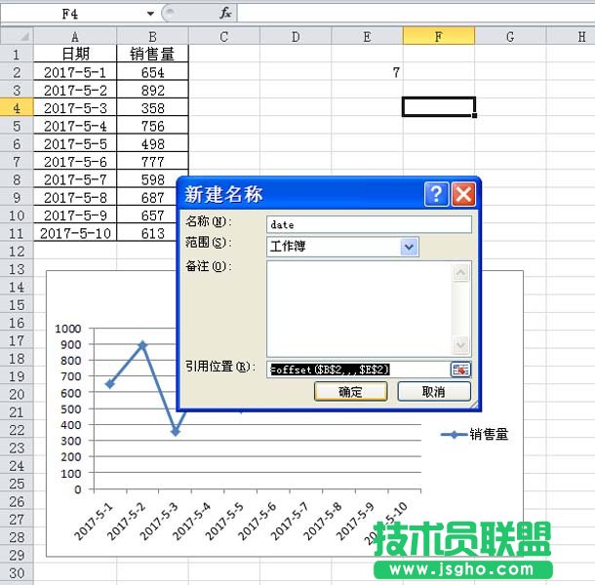Viewport: 595px width, 585px height.
Task: Select sales cell with value 613
Action: tap(148, 233)
